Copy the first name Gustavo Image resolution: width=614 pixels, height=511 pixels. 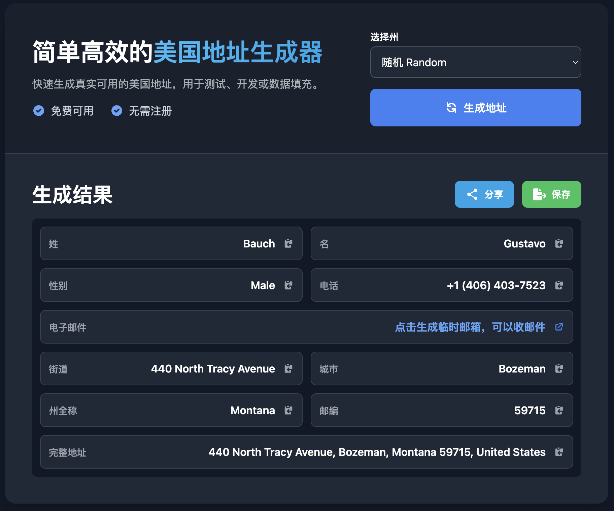pos(559,244)
